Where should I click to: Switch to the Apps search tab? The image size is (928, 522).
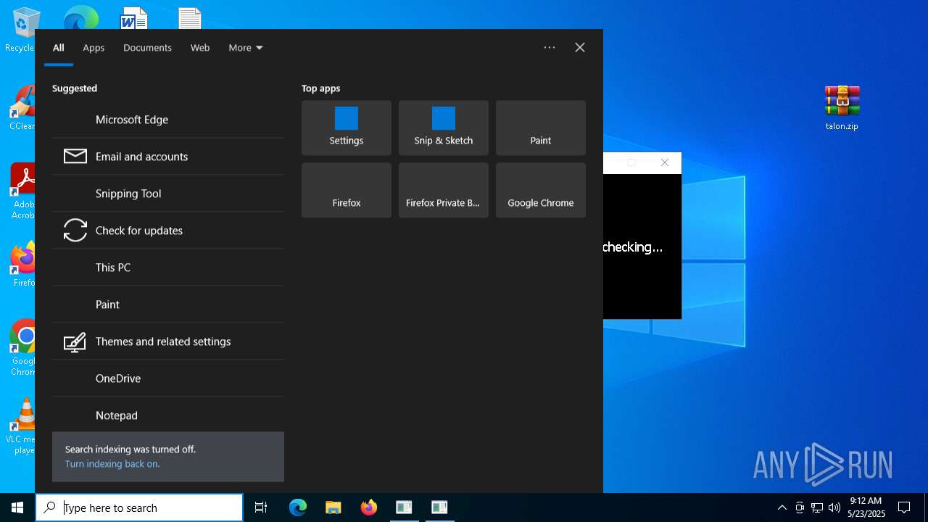click(94, 48)
